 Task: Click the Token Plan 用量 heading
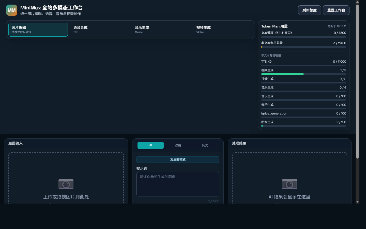[x=274, y=26]
